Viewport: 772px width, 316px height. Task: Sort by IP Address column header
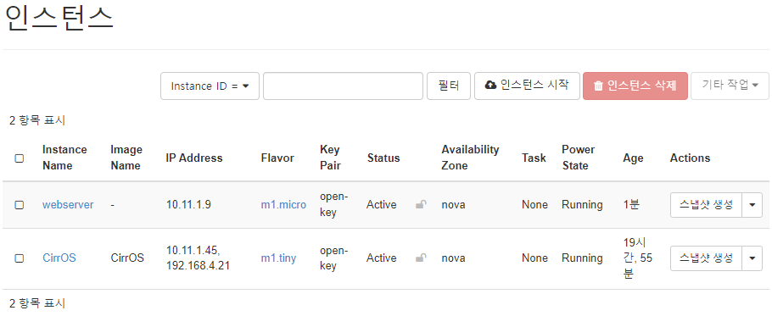(x=194, y=158)
